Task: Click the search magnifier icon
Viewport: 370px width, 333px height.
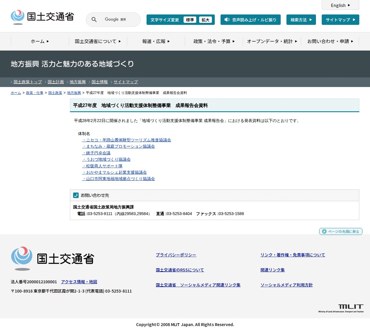Action: coord(94,20)
